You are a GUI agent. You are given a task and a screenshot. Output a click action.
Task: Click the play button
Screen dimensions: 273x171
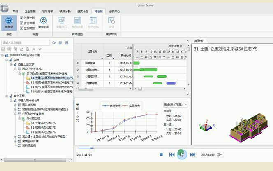[182, 155]
